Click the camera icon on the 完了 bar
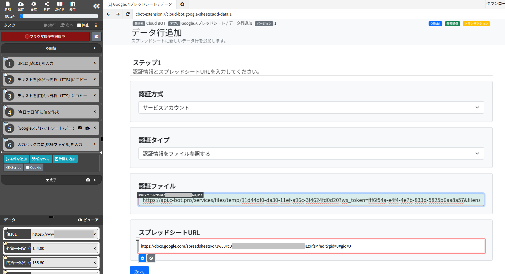The width and height of the screenshot is (505, 274). 88,180
